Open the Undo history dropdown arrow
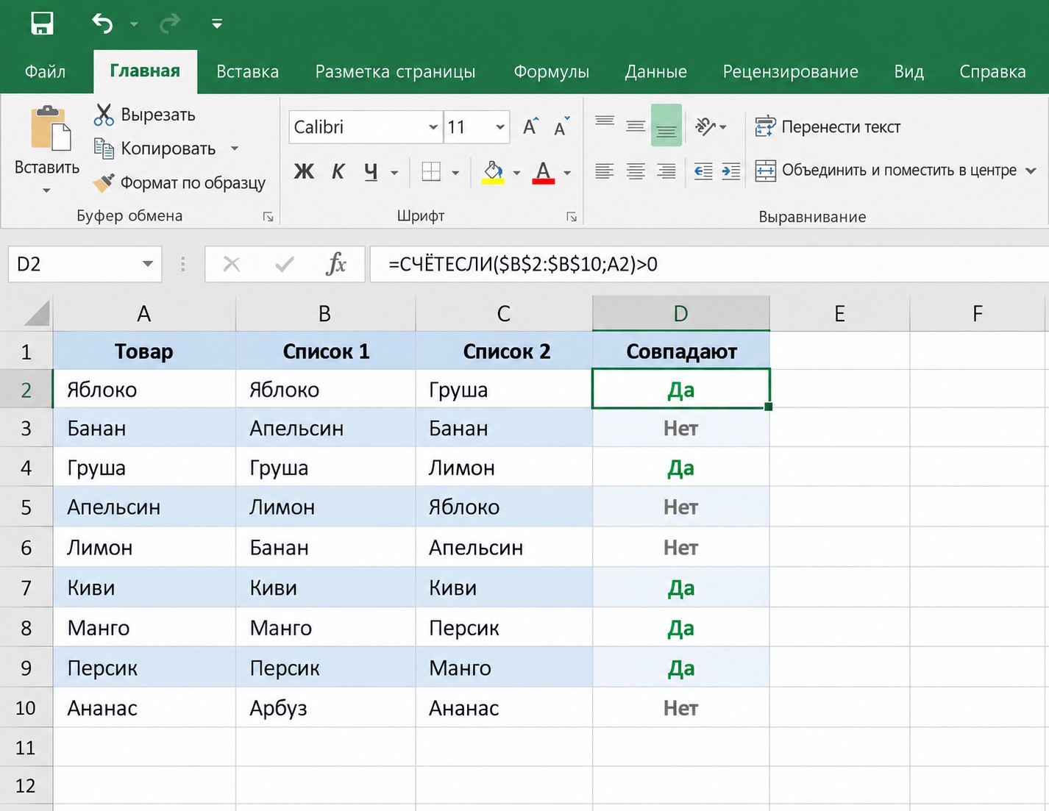The width and height of the screenshot is (1049, 811). (x=134, y=24)
